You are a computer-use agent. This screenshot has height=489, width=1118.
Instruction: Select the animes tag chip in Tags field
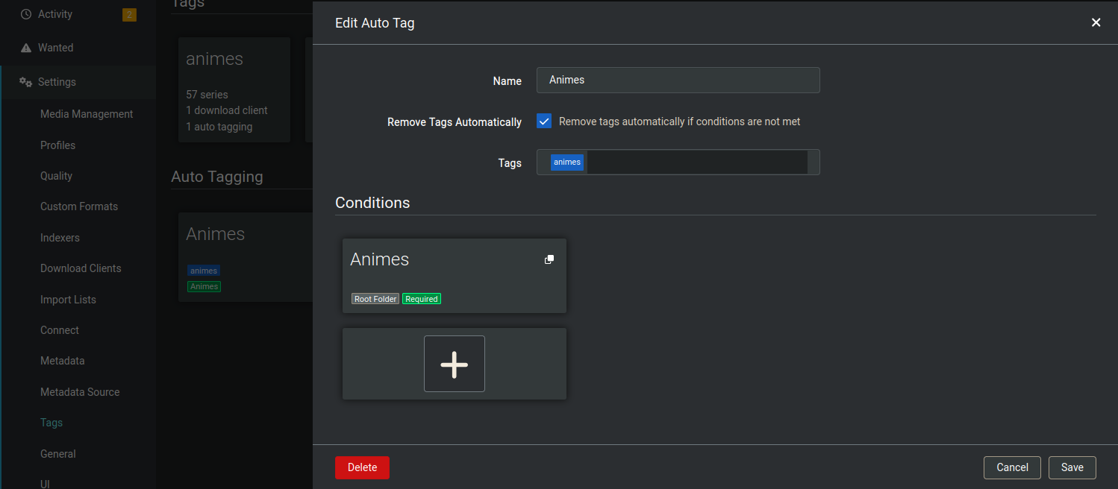[567, 163]
